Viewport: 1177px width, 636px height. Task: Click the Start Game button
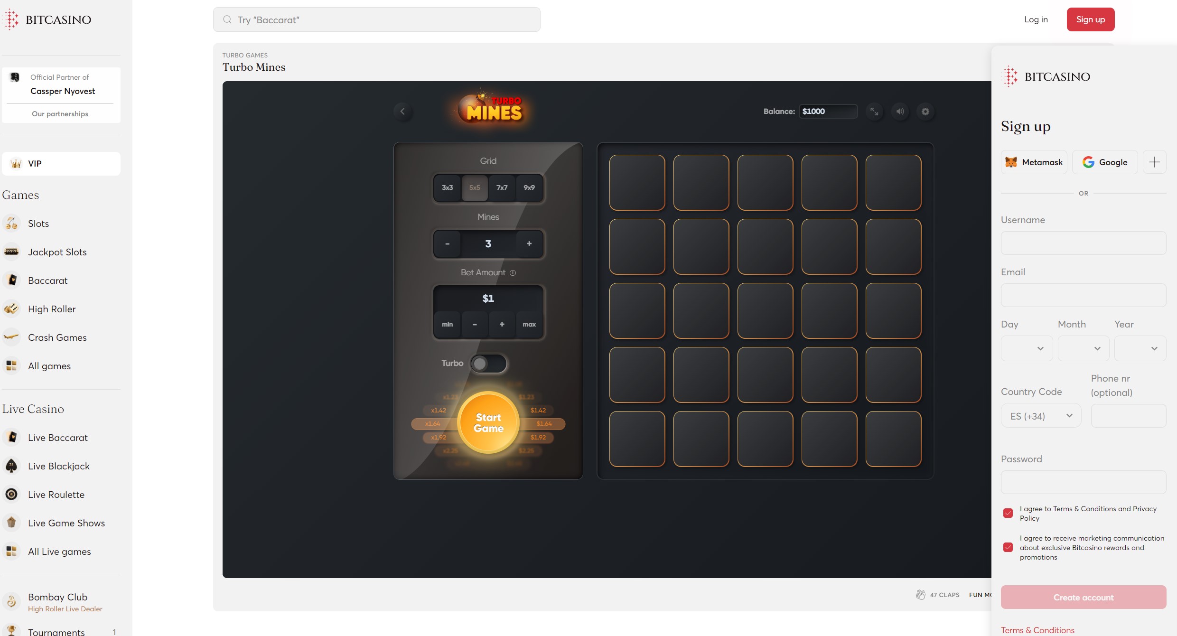point(488,422)
